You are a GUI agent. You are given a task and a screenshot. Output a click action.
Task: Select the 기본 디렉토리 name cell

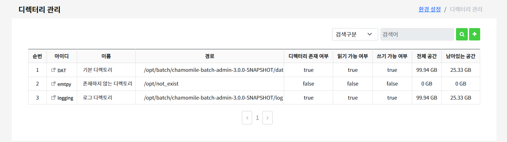coord(106,70)
